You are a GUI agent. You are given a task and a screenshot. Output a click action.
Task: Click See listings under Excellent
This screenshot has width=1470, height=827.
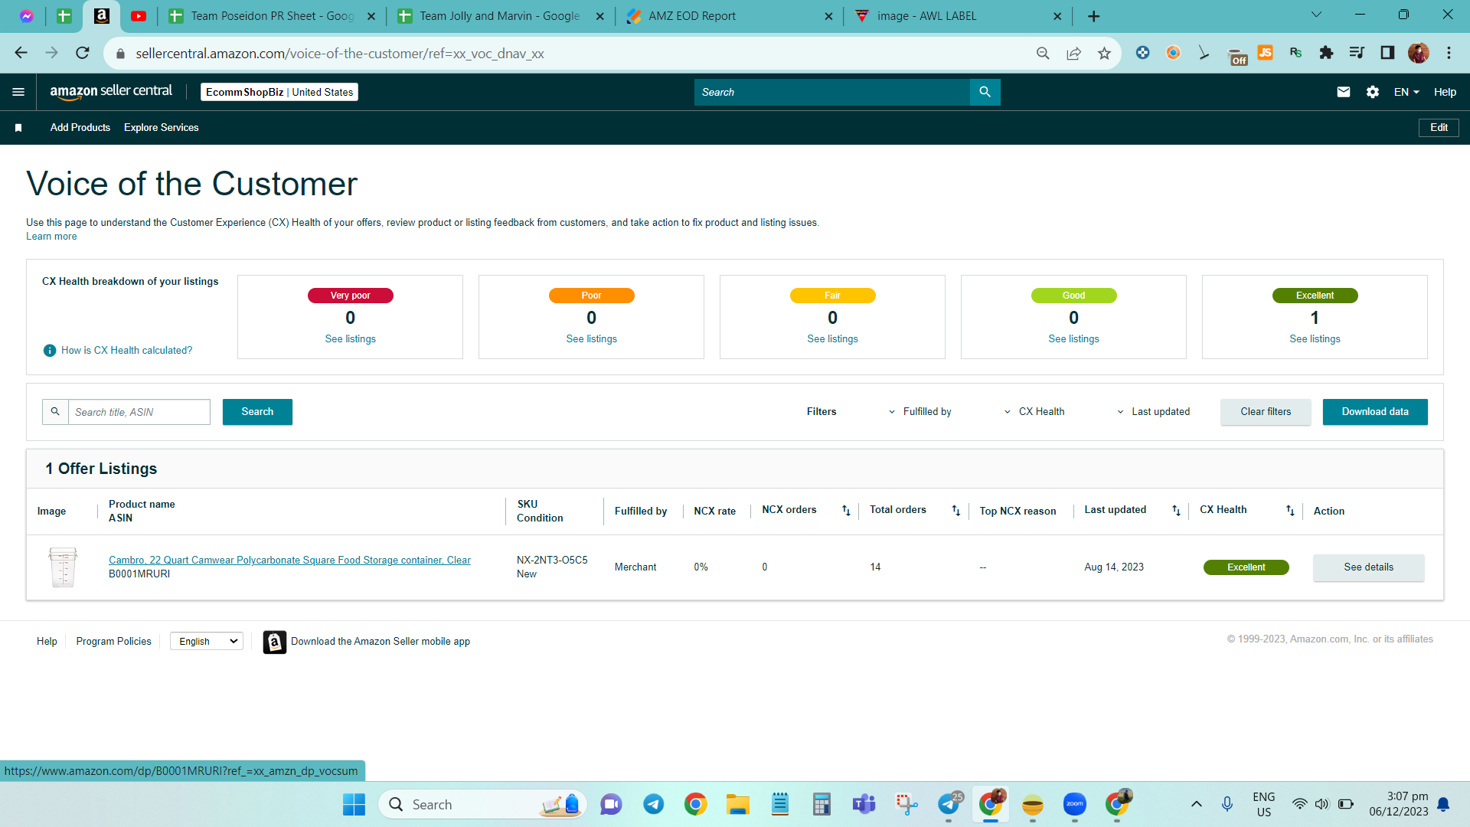(x=1315, y=339)
